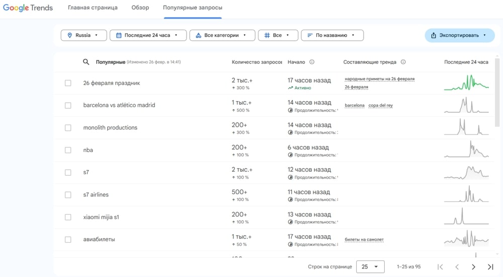Image resolution: width=503 pixels, height=277 pixels.
Task: Open the Последние 24 часа time range dropdown
Action: point(148,35)
